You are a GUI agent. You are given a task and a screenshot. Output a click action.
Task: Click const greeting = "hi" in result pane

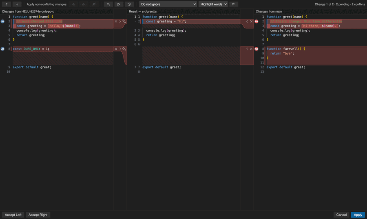pyautogui.click(x=166, y=21)
